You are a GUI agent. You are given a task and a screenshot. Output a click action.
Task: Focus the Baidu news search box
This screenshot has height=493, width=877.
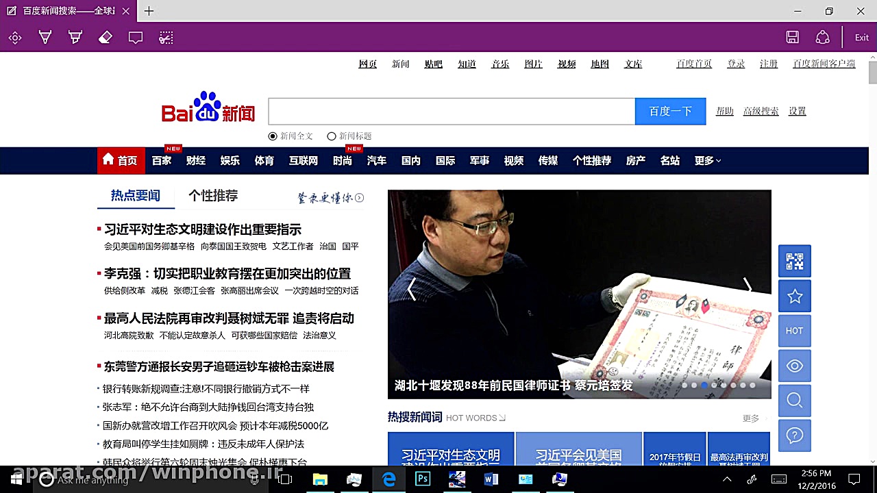452,112
